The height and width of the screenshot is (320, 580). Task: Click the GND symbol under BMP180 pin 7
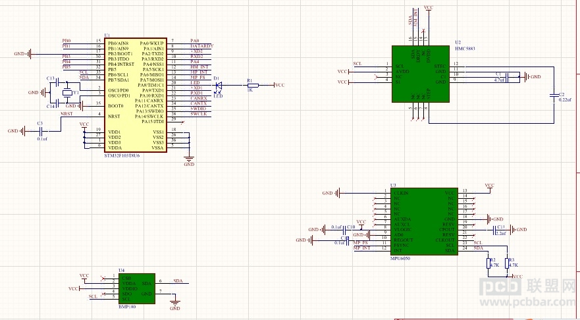pos(174,304)
